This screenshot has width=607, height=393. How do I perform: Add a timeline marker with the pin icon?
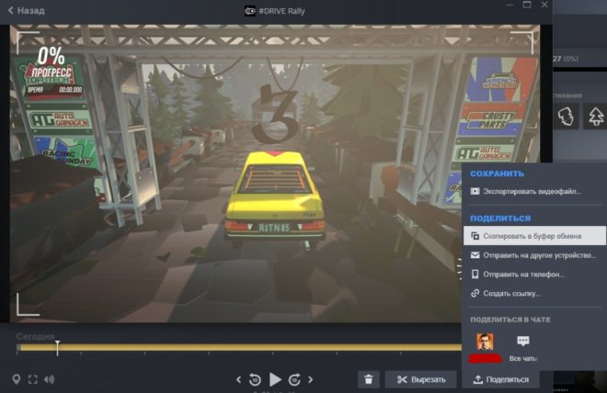click(x=17, y=379)
